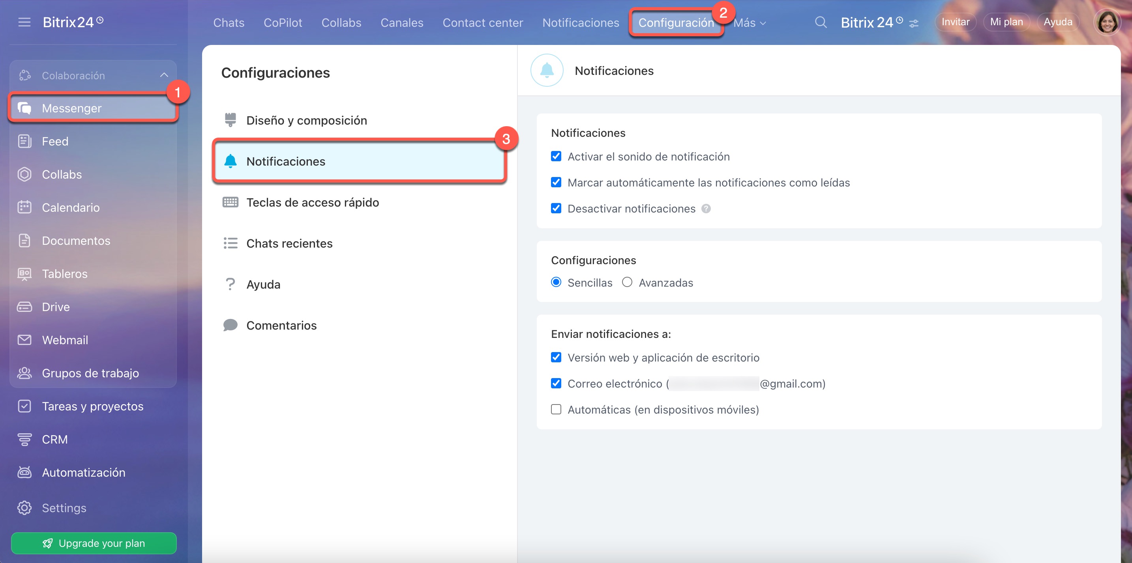
Task: Open the user avatar profile photo
Action: [x=1108, y=22]
